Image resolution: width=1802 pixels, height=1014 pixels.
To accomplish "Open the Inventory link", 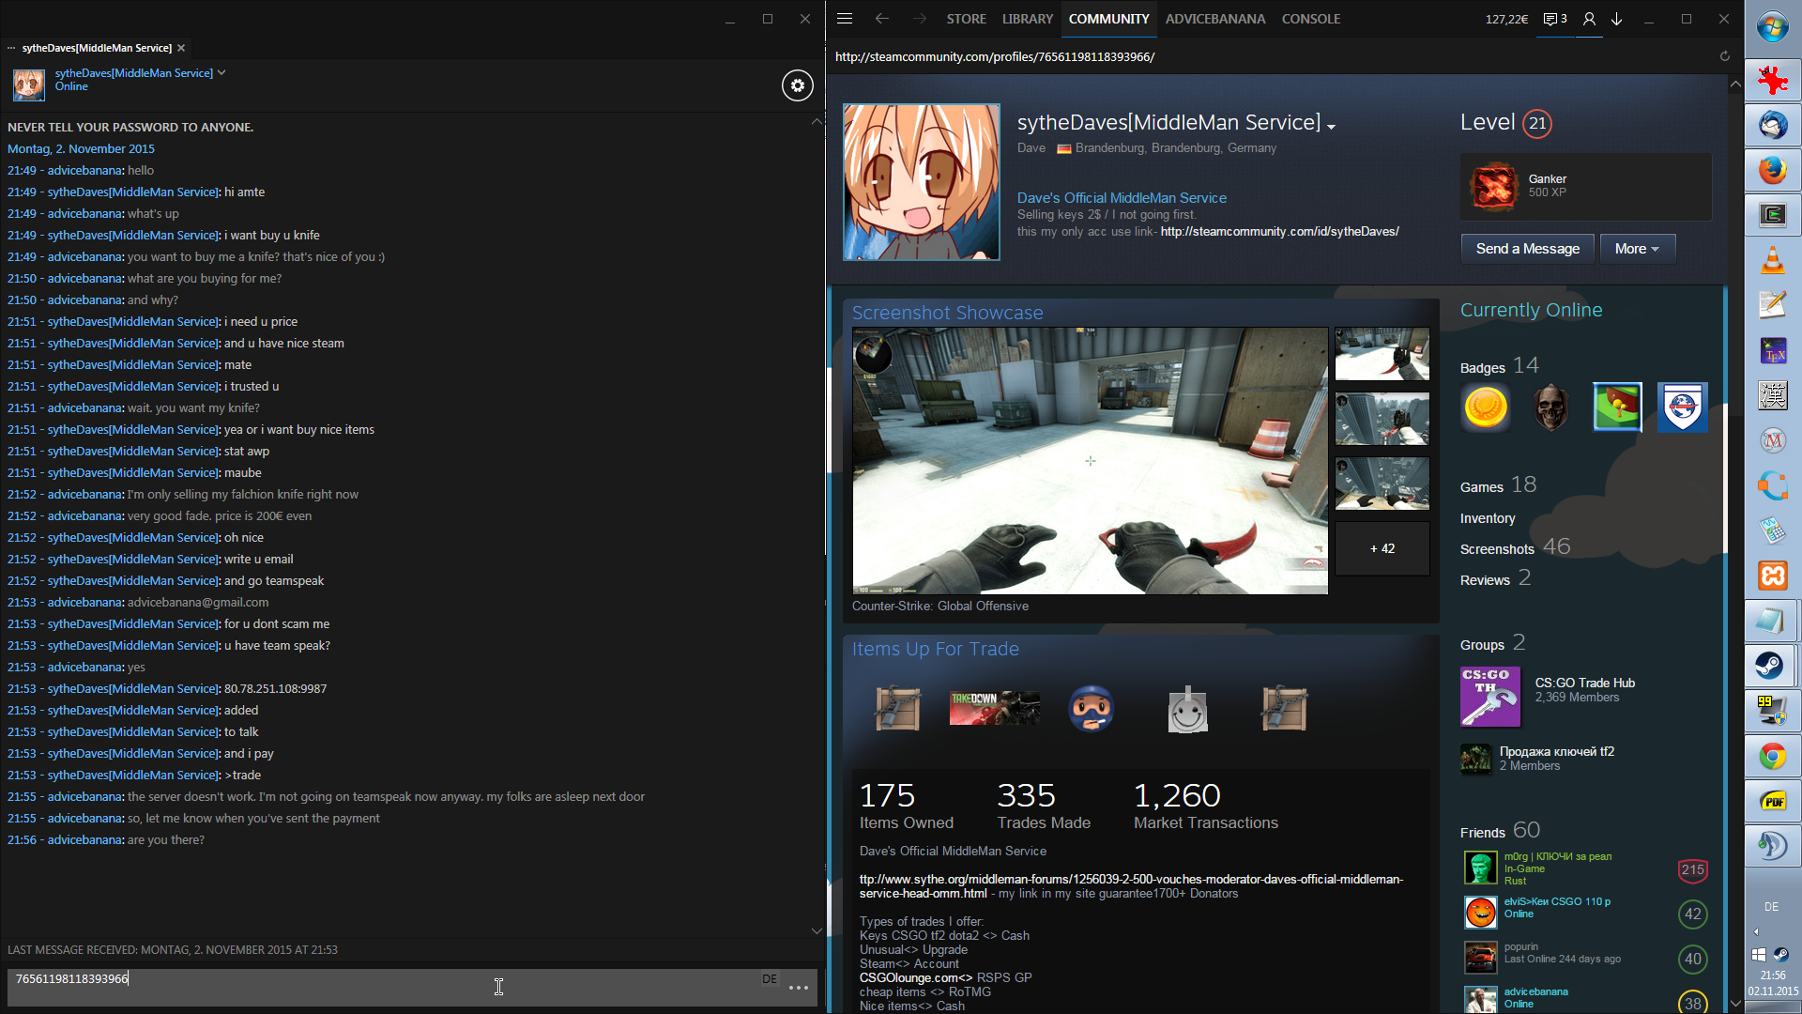I will point(1487,518).
